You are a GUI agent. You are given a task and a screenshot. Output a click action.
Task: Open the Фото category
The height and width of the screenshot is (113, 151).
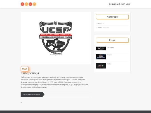(x=100, y=23)
